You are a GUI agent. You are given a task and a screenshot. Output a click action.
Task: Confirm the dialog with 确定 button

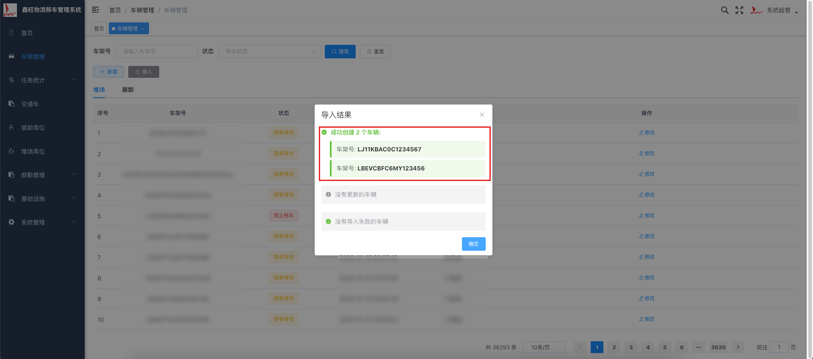point(473,244)
